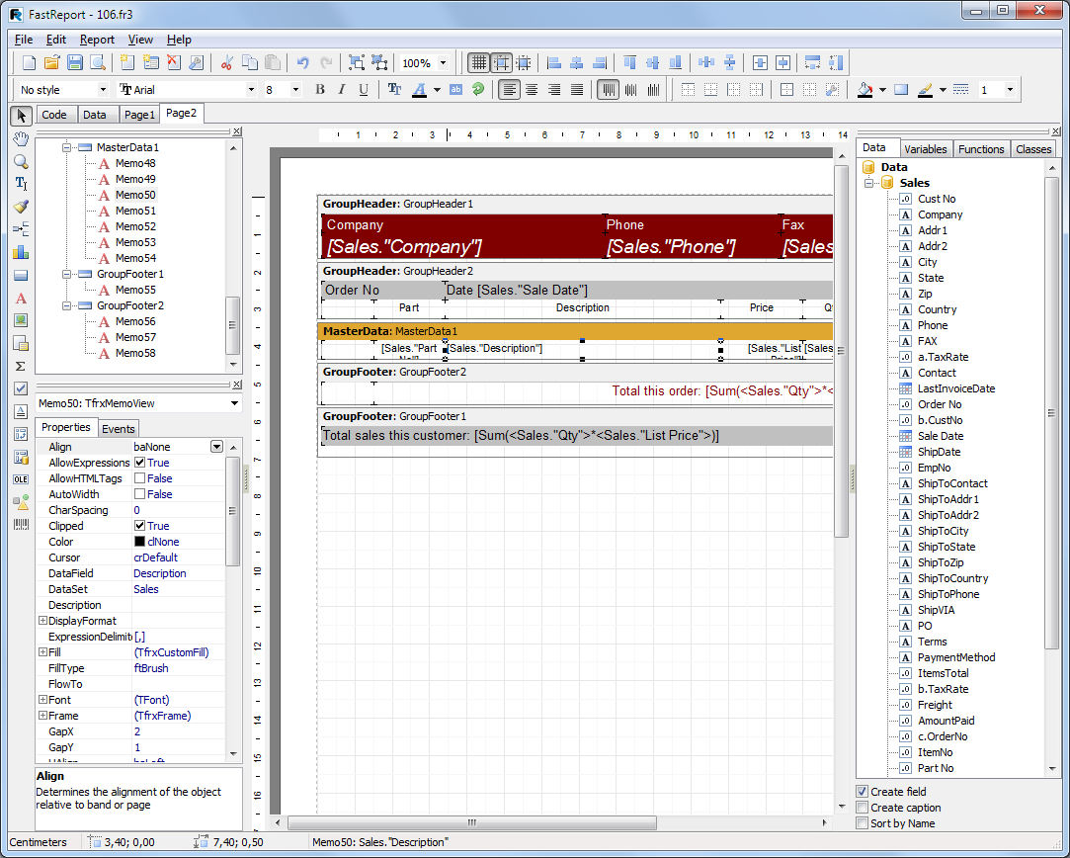Open the Report menu
This screenshot has width=1070, height=858.
click(97, 40)
